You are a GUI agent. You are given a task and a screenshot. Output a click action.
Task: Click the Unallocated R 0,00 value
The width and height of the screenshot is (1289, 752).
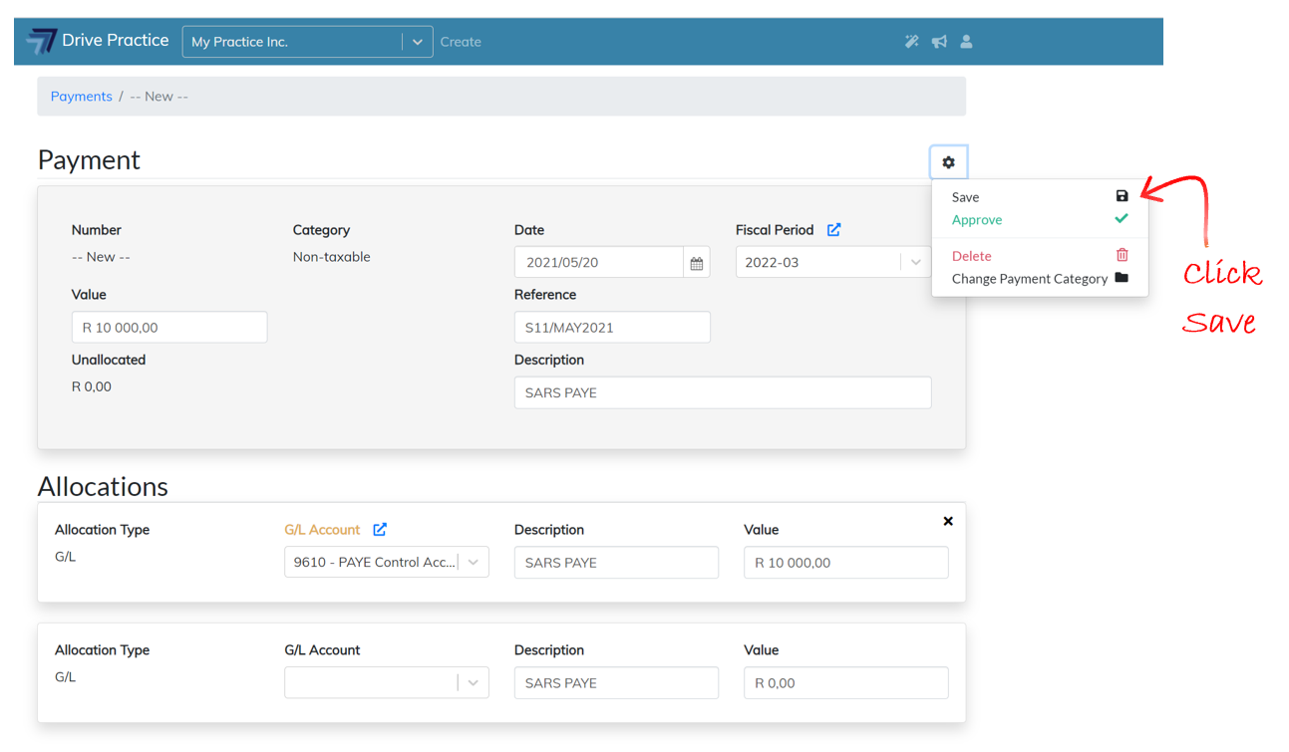92,386
